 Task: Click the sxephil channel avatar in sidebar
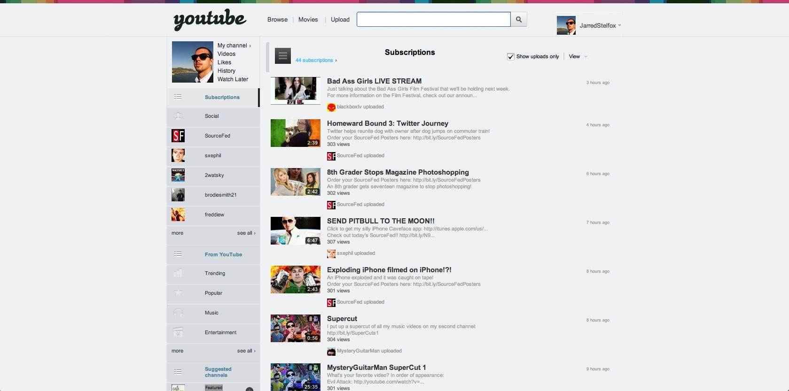tap(178, 155)
